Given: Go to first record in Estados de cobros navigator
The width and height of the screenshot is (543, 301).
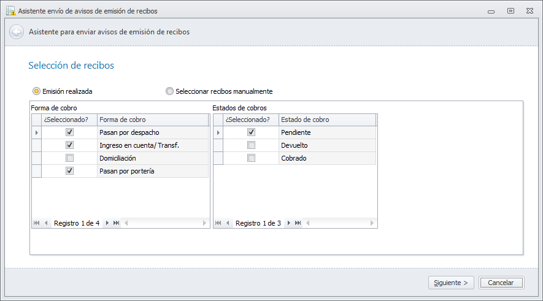Looking at the screenshot, I should 218,223.
